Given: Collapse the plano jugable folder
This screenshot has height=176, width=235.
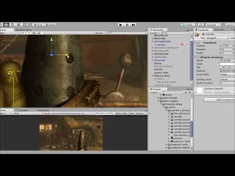Looking at the screenshot, I should (158, 101).
